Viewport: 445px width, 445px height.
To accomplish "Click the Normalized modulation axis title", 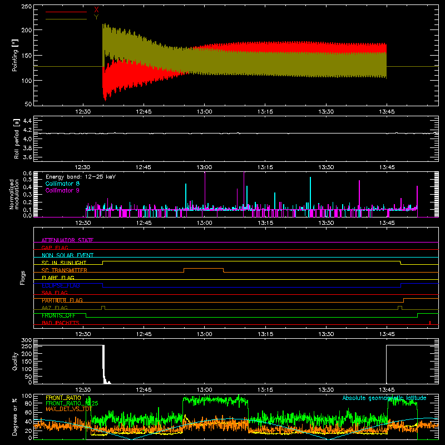I will pyautogui.click(x=14, y=194).
